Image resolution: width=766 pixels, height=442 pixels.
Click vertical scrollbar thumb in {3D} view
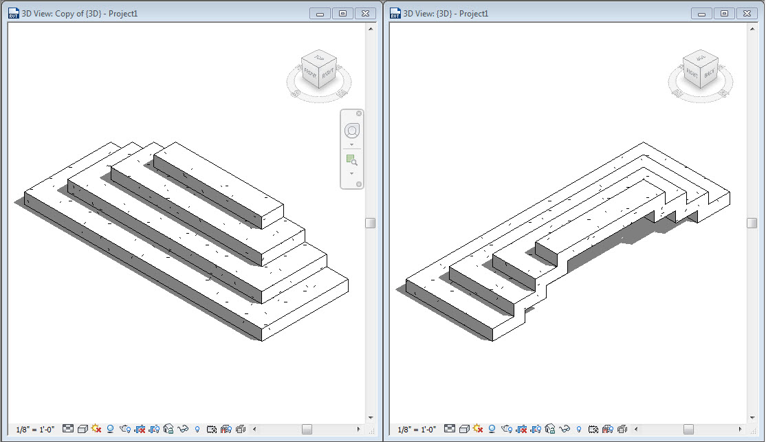coord(752,223)
